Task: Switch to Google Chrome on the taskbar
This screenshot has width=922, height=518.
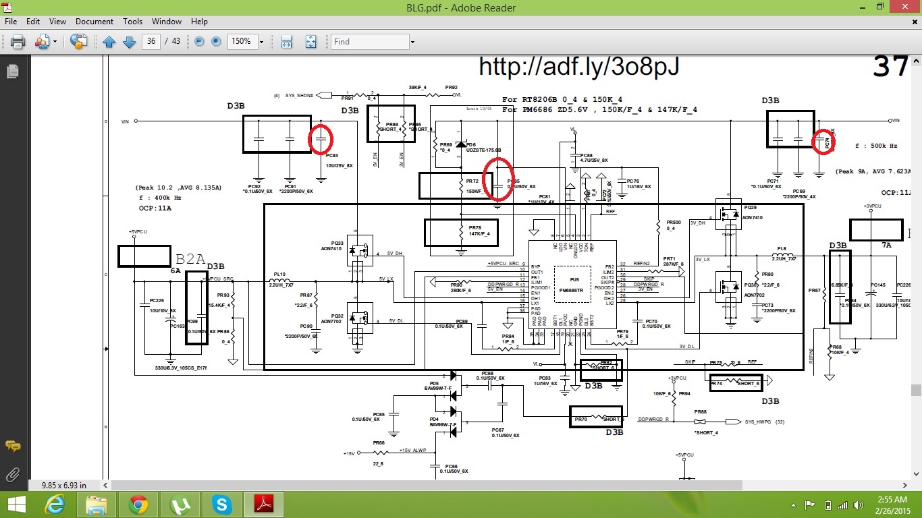Action: click(x=138, y=504)
